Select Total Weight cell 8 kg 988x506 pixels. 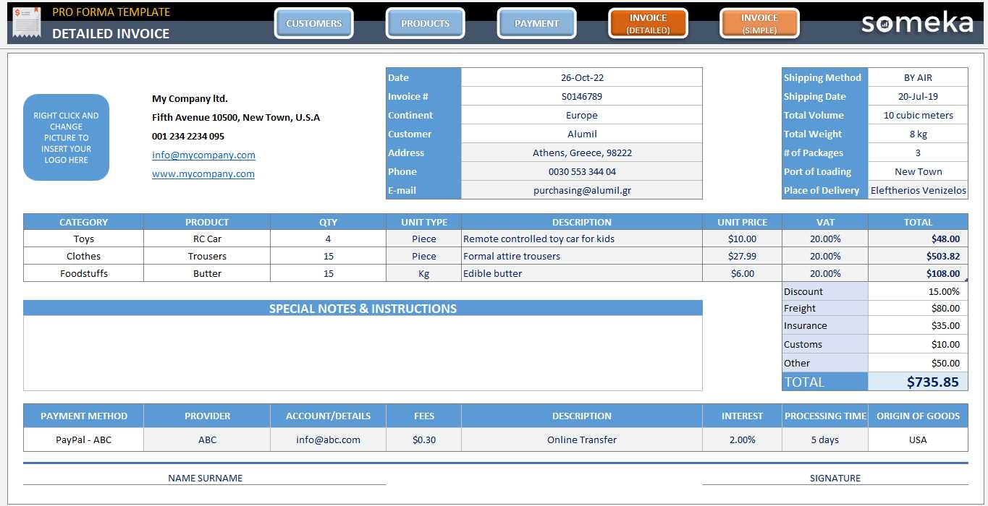(x=918, y=134)
